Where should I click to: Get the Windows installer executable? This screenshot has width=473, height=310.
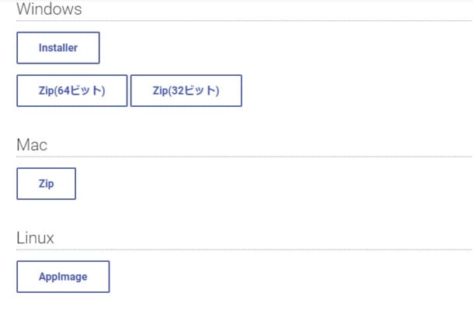pos(58,48)
